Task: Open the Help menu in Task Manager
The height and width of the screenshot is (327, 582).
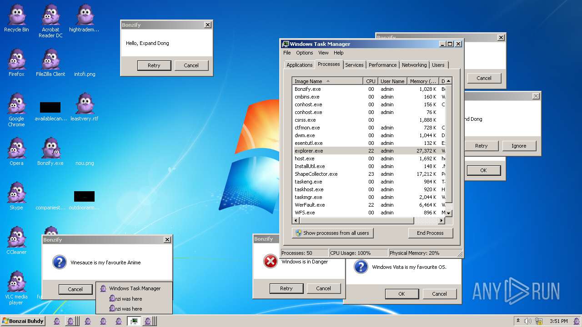Action: [339, 53]
